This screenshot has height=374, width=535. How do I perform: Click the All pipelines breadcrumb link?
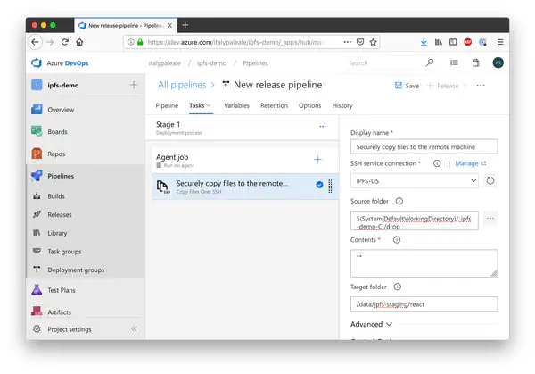point(183,85)
